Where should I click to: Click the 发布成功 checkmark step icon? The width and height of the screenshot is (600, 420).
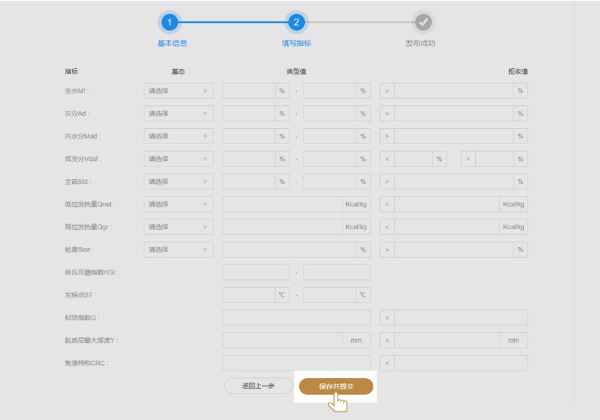pos(423,22)
